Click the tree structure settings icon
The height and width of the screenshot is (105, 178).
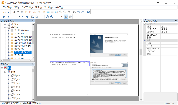pos(69,12)
